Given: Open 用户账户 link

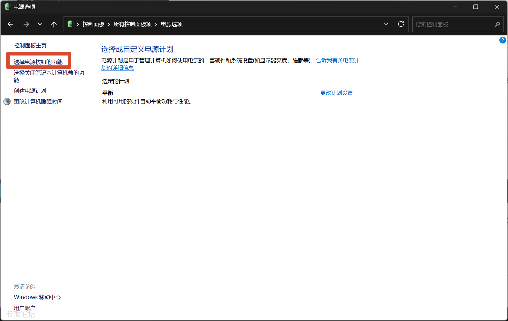Looking at the screenshot, I should [x=25, y=308].
